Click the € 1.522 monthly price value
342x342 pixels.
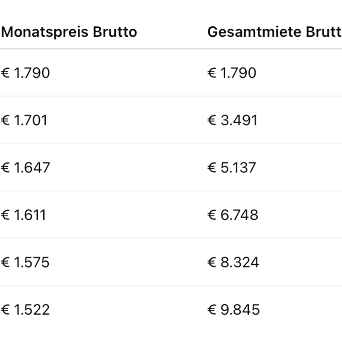25,310
